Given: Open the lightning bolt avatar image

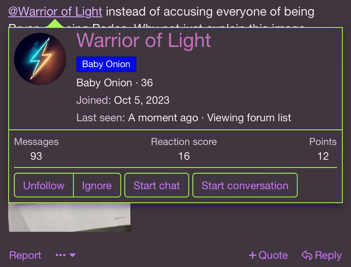Looking at the screenshot, I should [40, 59].
